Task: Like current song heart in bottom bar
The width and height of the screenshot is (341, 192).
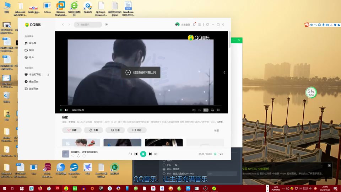Action: pyautogui.click(x=73, y=156)
